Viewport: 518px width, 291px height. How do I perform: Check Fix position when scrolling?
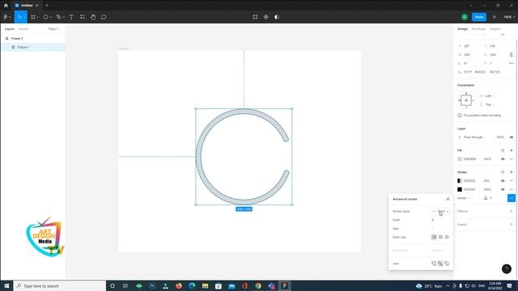point(460,116)
